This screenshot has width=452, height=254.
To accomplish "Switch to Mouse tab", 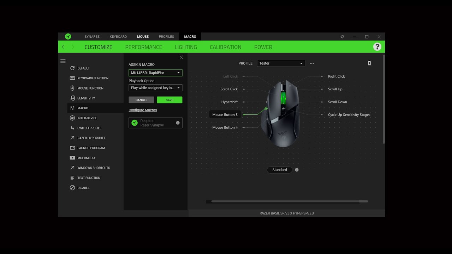I will pyautogui.click(x=143, y=37).
